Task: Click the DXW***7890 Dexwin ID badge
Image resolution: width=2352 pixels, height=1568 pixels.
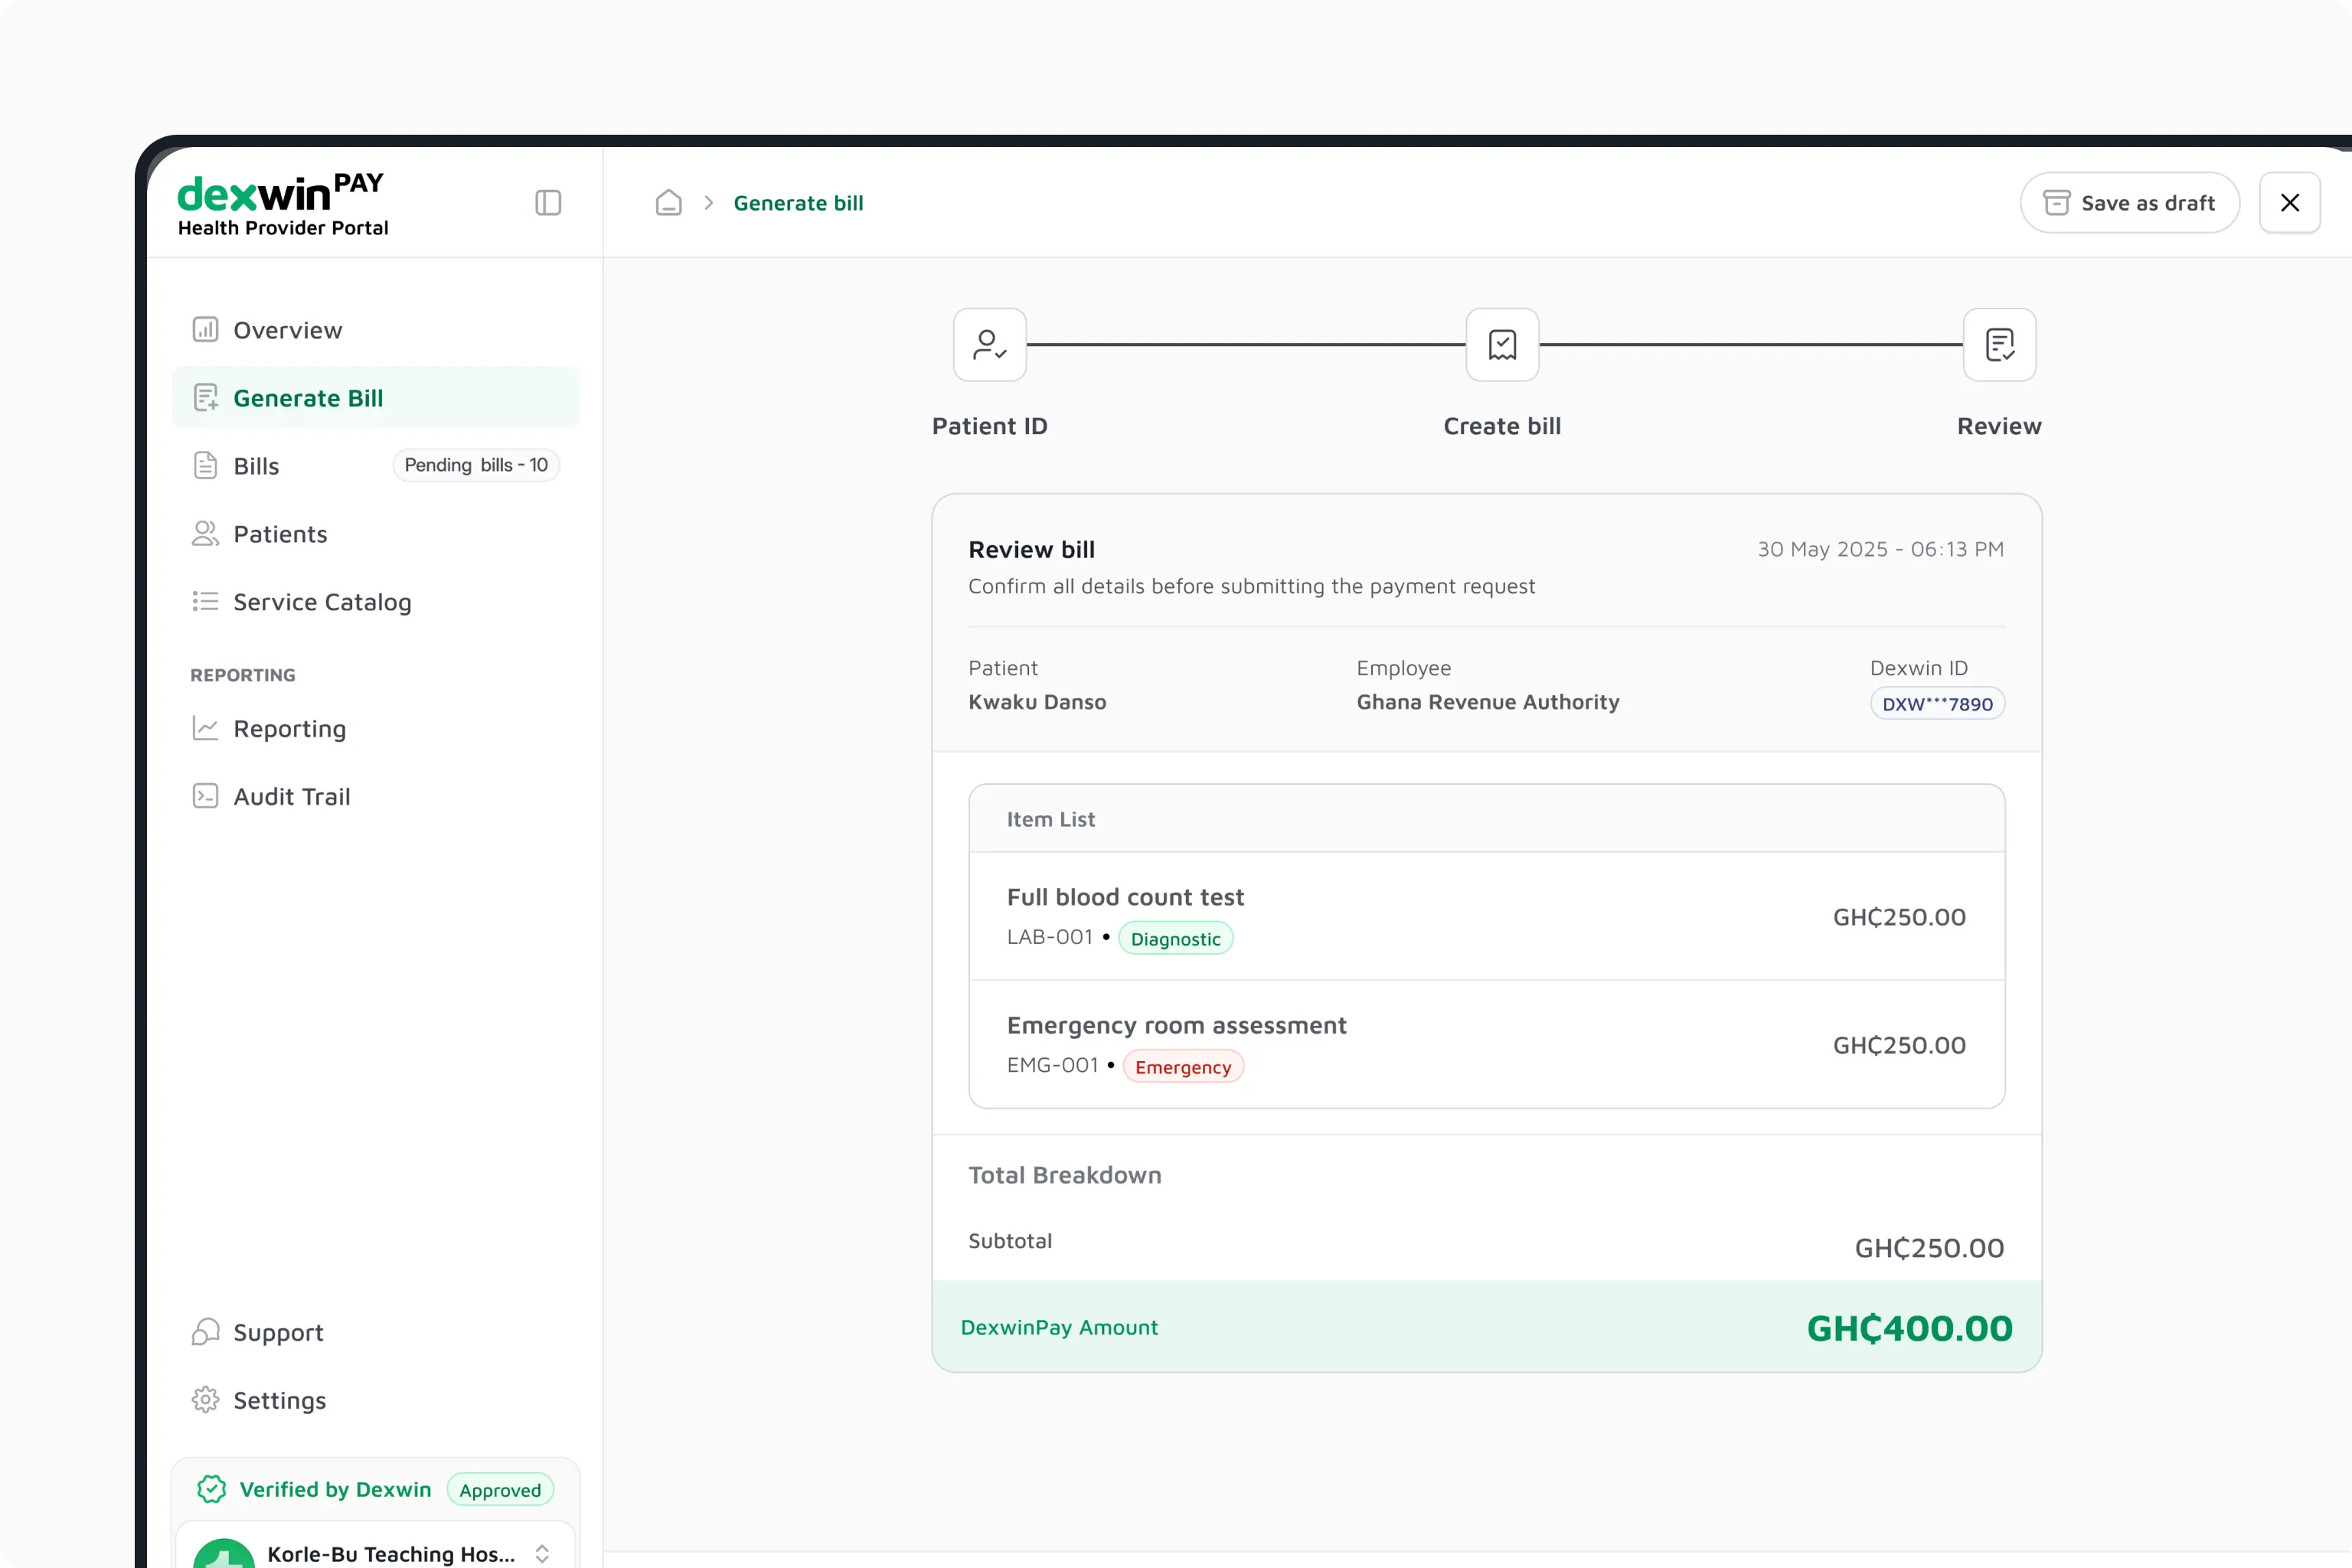Action: pyautogui.click(x=1937, y=703)
